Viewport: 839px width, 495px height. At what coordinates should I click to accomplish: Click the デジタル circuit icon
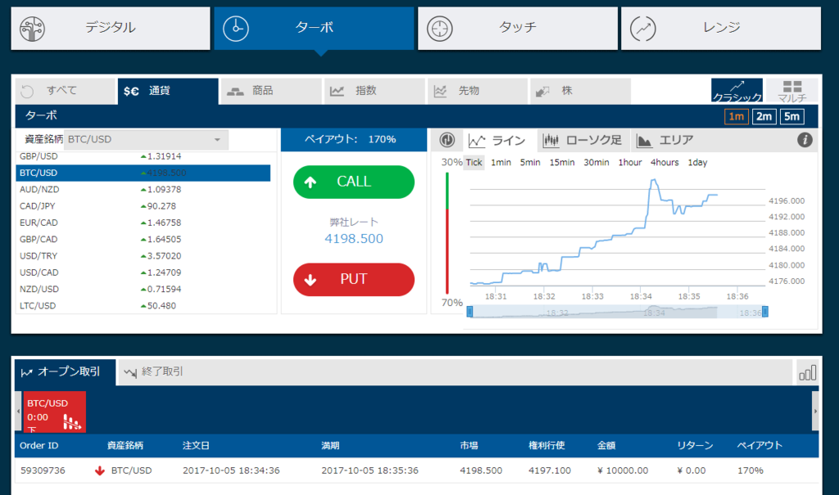[32, 29]
